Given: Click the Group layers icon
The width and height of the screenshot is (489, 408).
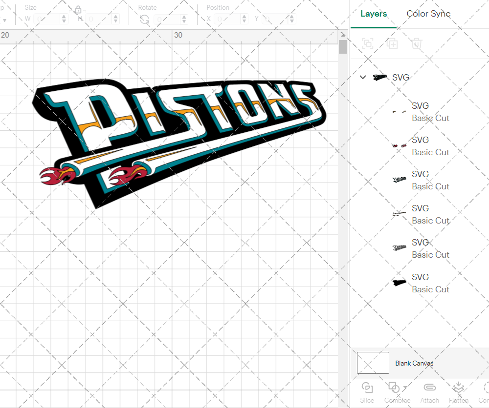Looking at the screenshot, I should [368, 43].
